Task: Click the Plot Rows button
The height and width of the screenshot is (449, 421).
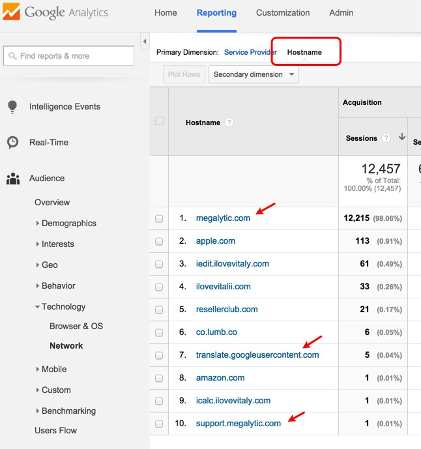Action: click(183, 74)
